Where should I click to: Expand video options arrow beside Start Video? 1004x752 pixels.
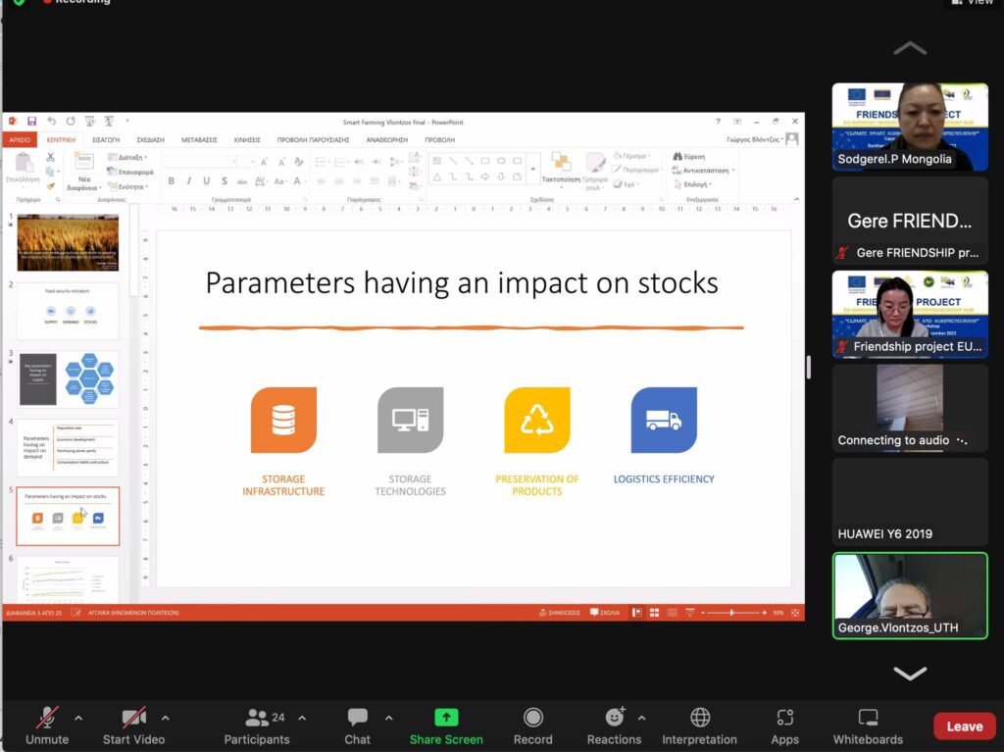tap(165, 718)
